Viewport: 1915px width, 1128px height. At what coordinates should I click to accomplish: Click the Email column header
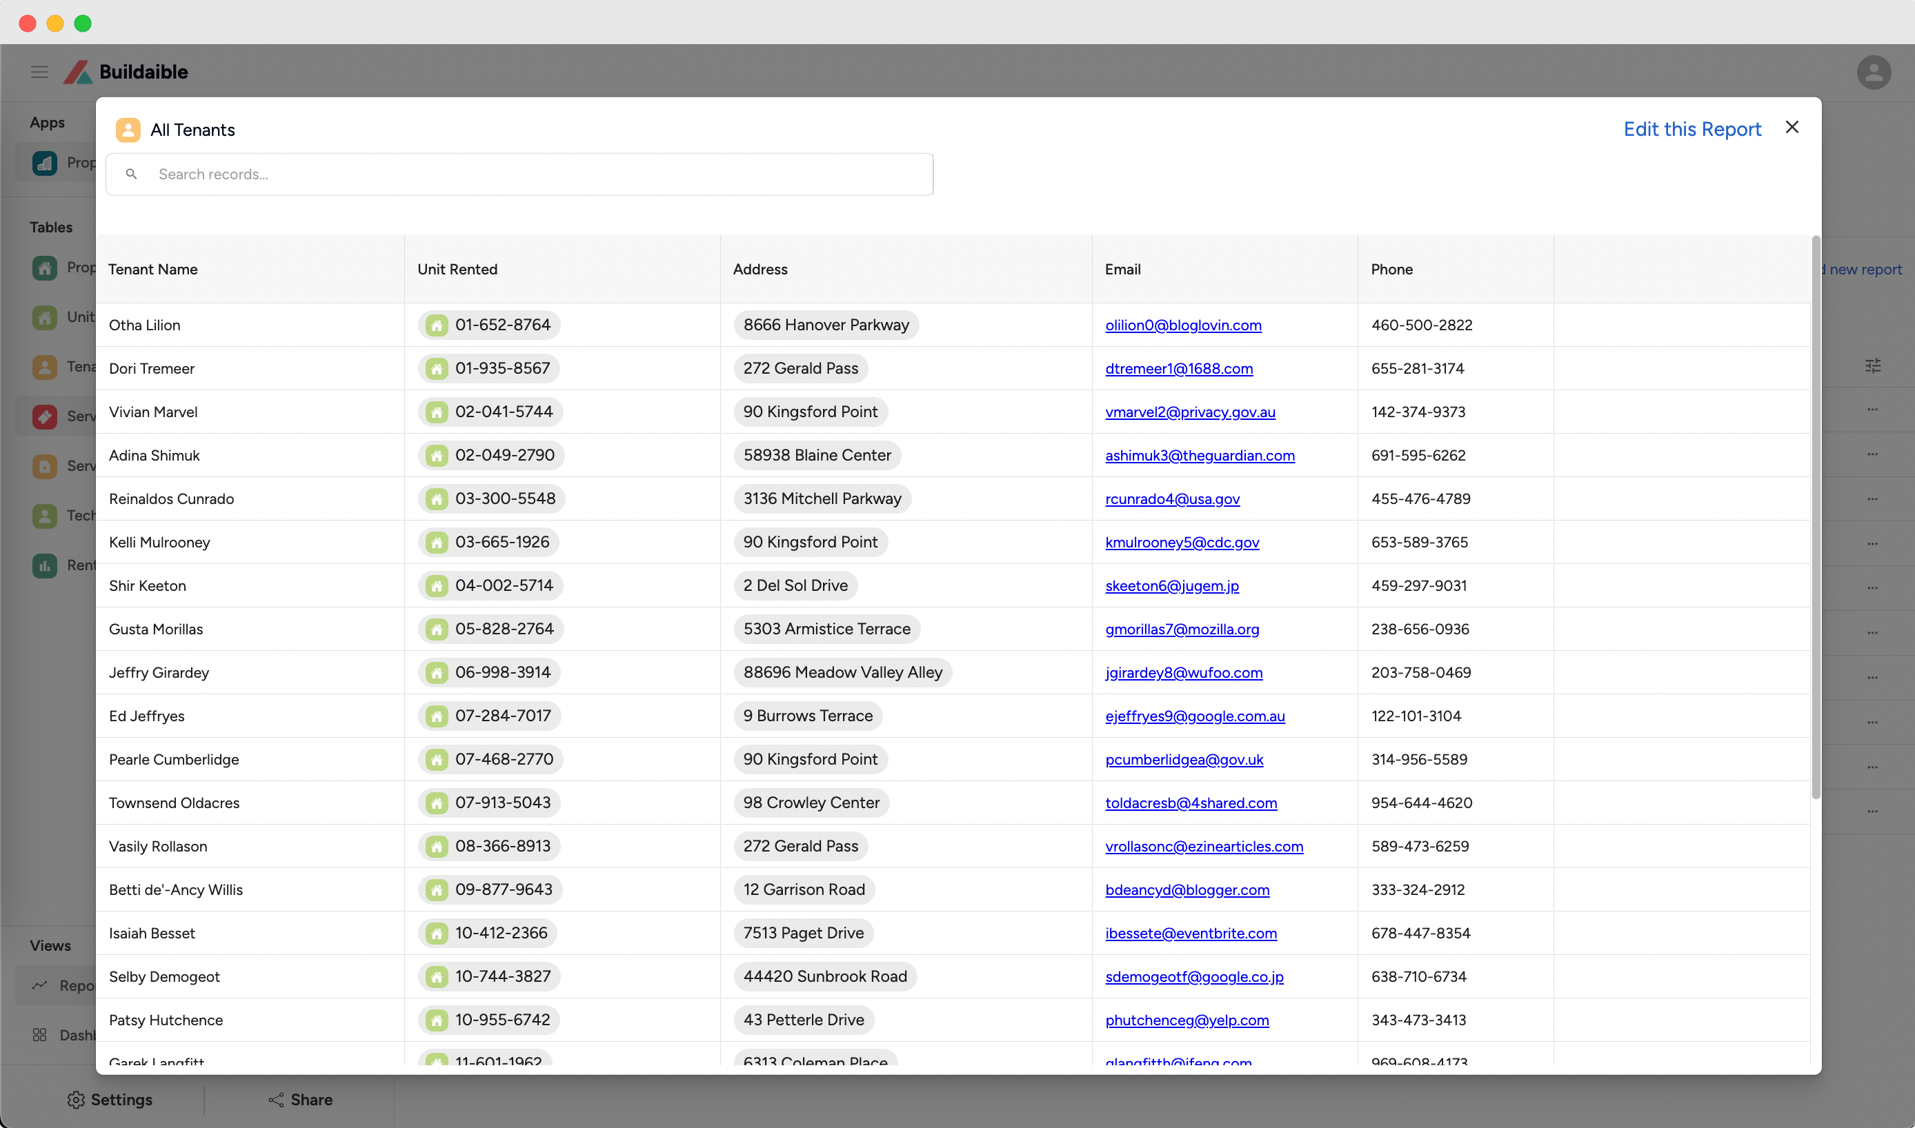[x=1122, y=269]
